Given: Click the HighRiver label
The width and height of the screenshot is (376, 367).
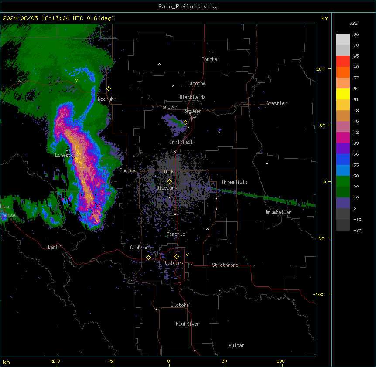Looking at the screenshot, I should (188, 324).
